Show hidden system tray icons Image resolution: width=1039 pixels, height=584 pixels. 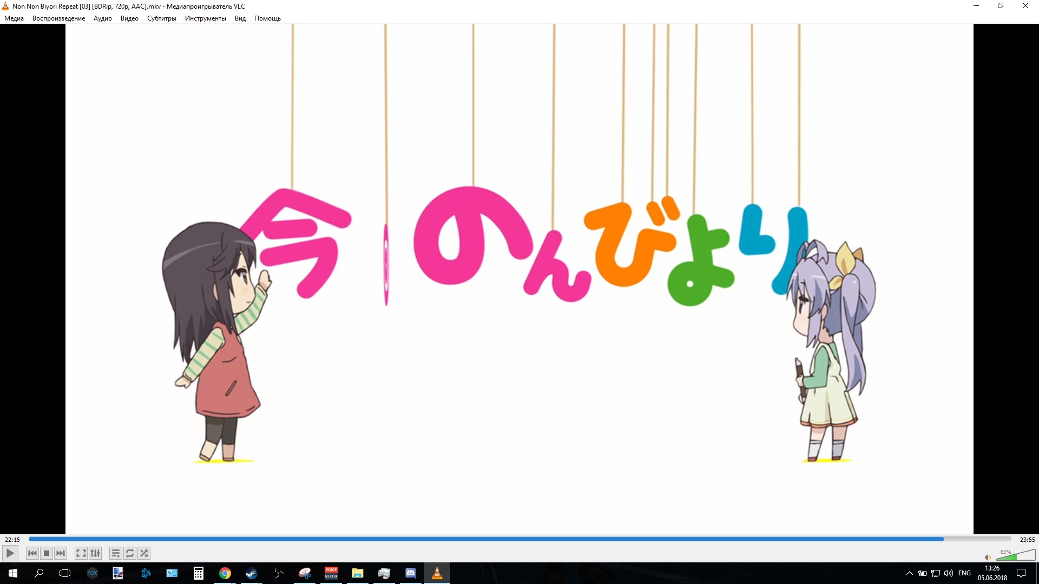[909, 573]
